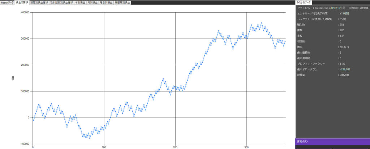
Task: Click the MT4時間 value
Action: click(344, 14)
